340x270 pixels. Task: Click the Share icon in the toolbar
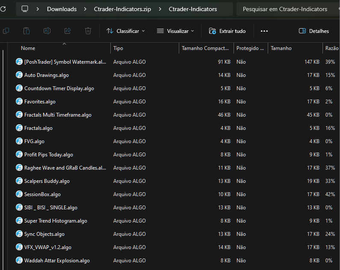[x=68, y=31]
